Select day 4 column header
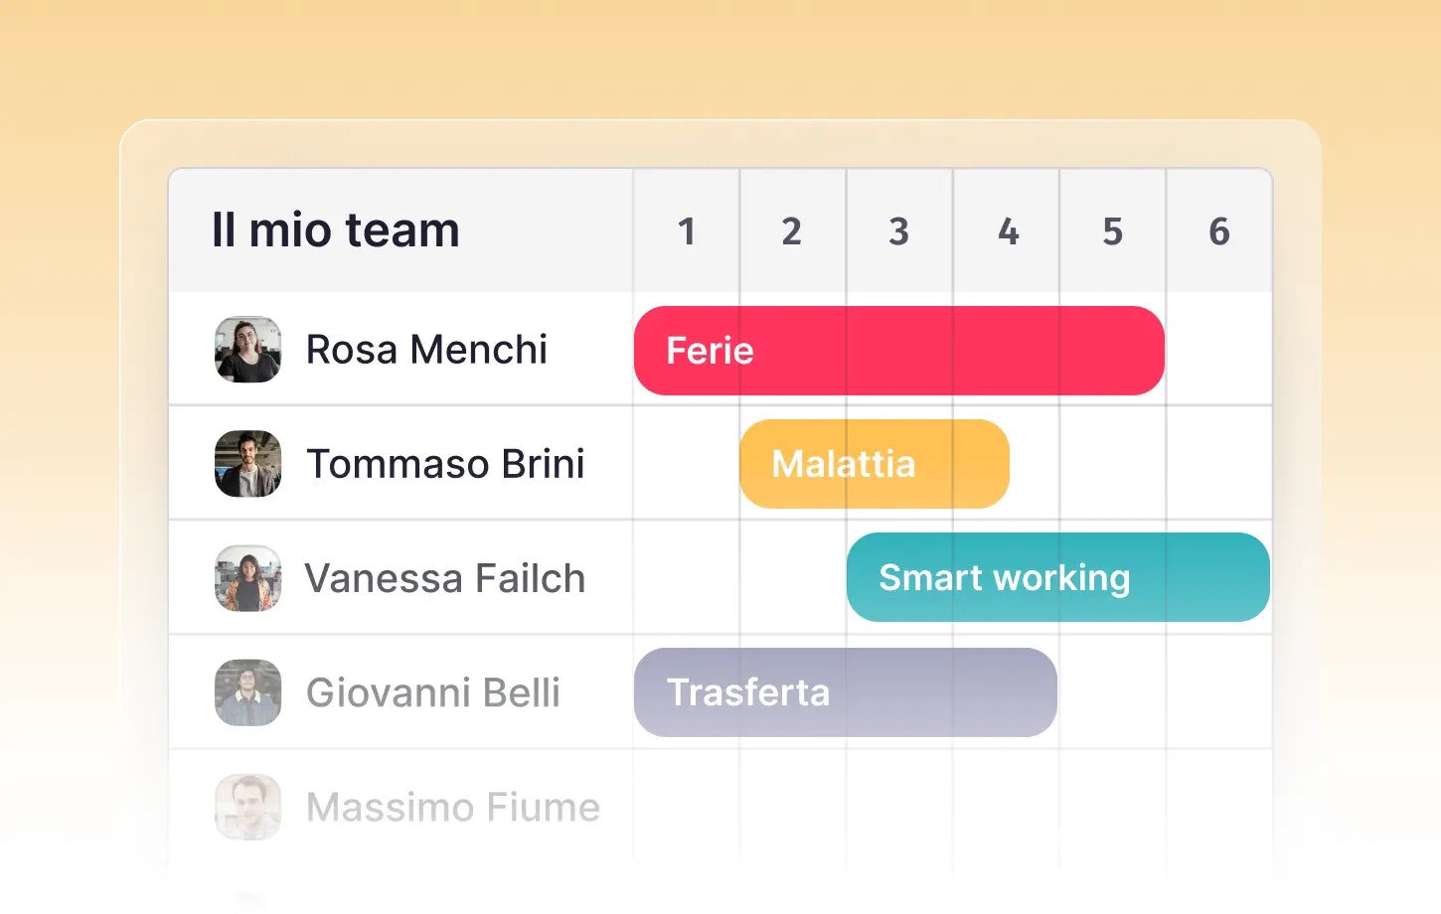The width and height of the screenshot is (1441, 914). 1008,231
